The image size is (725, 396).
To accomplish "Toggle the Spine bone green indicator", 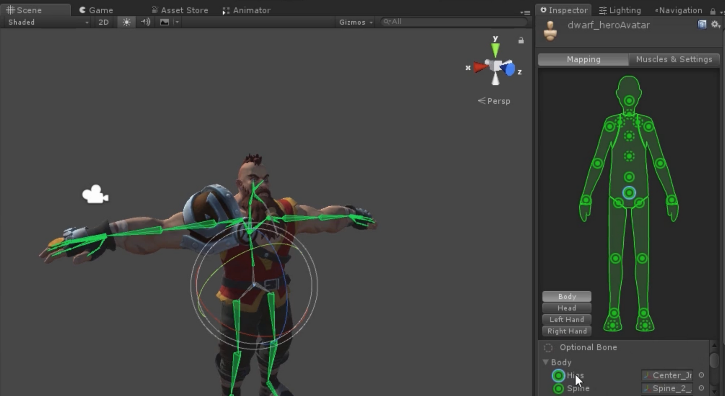I will click(x=558, y=388).
